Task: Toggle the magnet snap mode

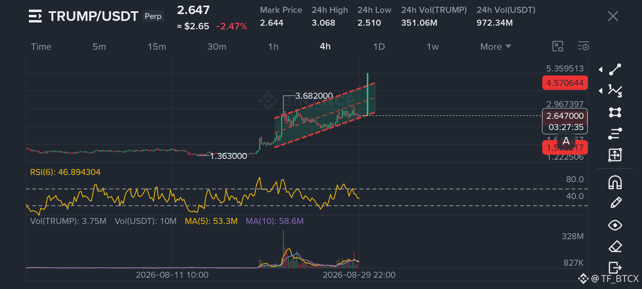Action: click(615, 182)
